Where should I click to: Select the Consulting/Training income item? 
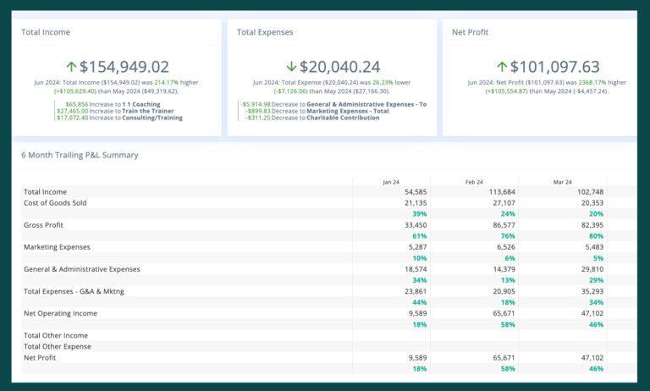[152, 118]
